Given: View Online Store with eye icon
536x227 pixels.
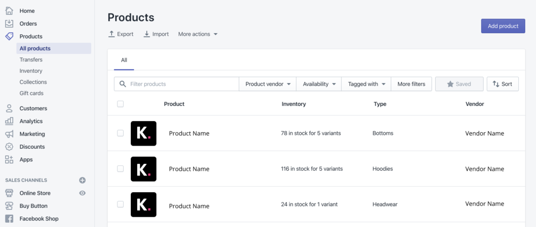Looking at the screenshot, I should coord(83,193).
